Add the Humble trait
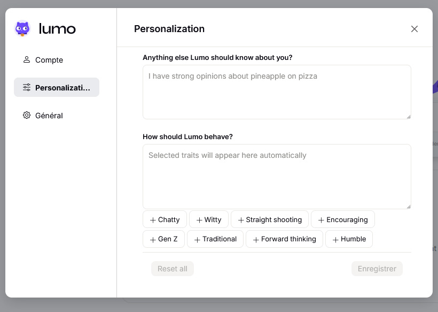Viewport: 438px width, 312px height. point(349,239)
